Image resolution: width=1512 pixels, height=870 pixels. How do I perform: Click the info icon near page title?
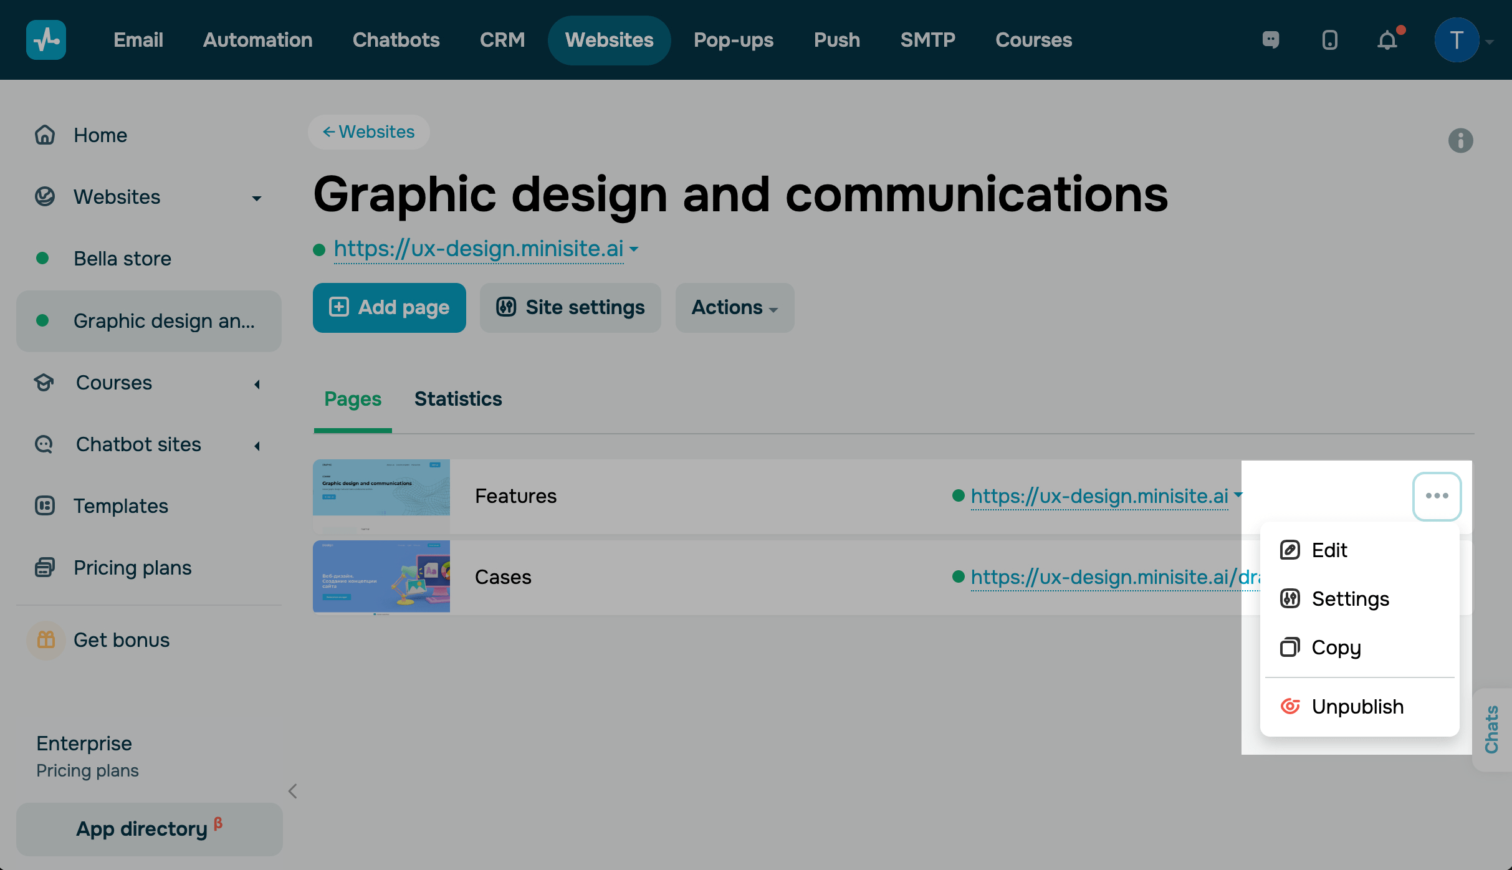[1460, 140]
